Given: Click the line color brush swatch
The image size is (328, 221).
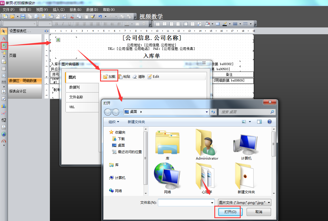Looking at the screenshot, I should point(225,24).
